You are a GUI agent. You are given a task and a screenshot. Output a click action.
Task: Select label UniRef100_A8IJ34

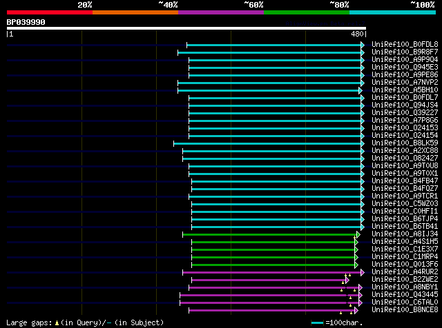point(405,234)
